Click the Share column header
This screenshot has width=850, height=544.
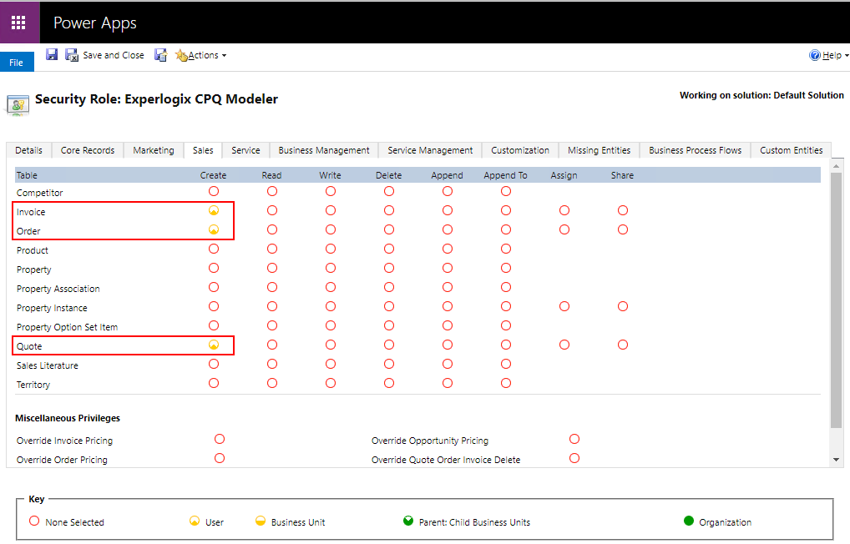622,175
